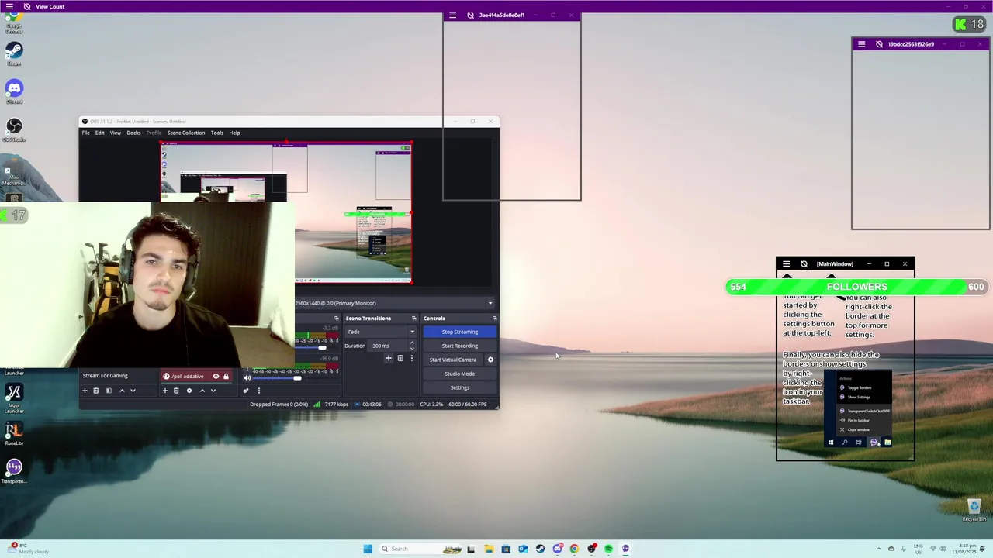Screen dimensions: 993x558
Task: Open audio mixer three-dot menu
Action: point(259,391)
